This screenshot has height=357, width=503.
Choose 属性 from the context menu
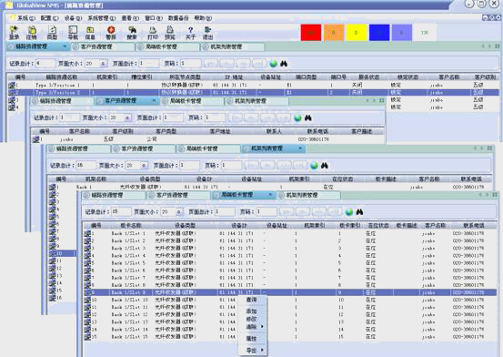click(251, 339)
